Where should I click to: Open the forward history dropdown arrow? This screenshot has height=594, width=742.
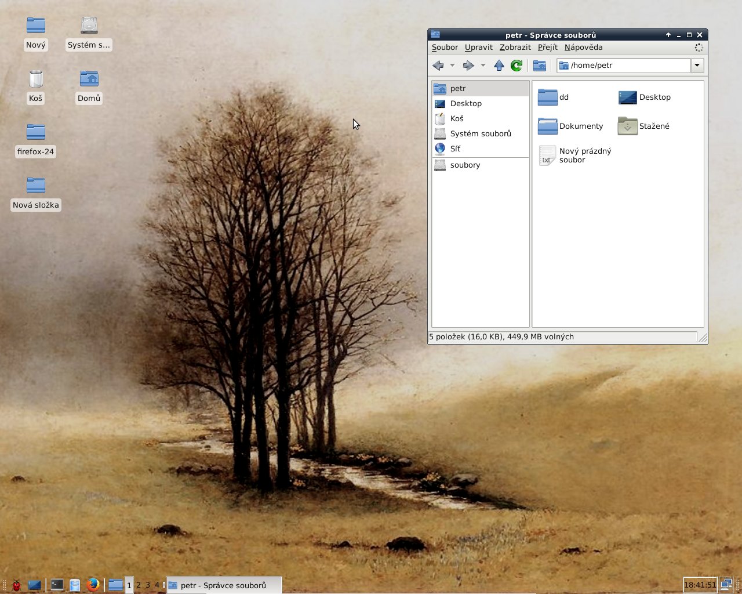[483, 66]
